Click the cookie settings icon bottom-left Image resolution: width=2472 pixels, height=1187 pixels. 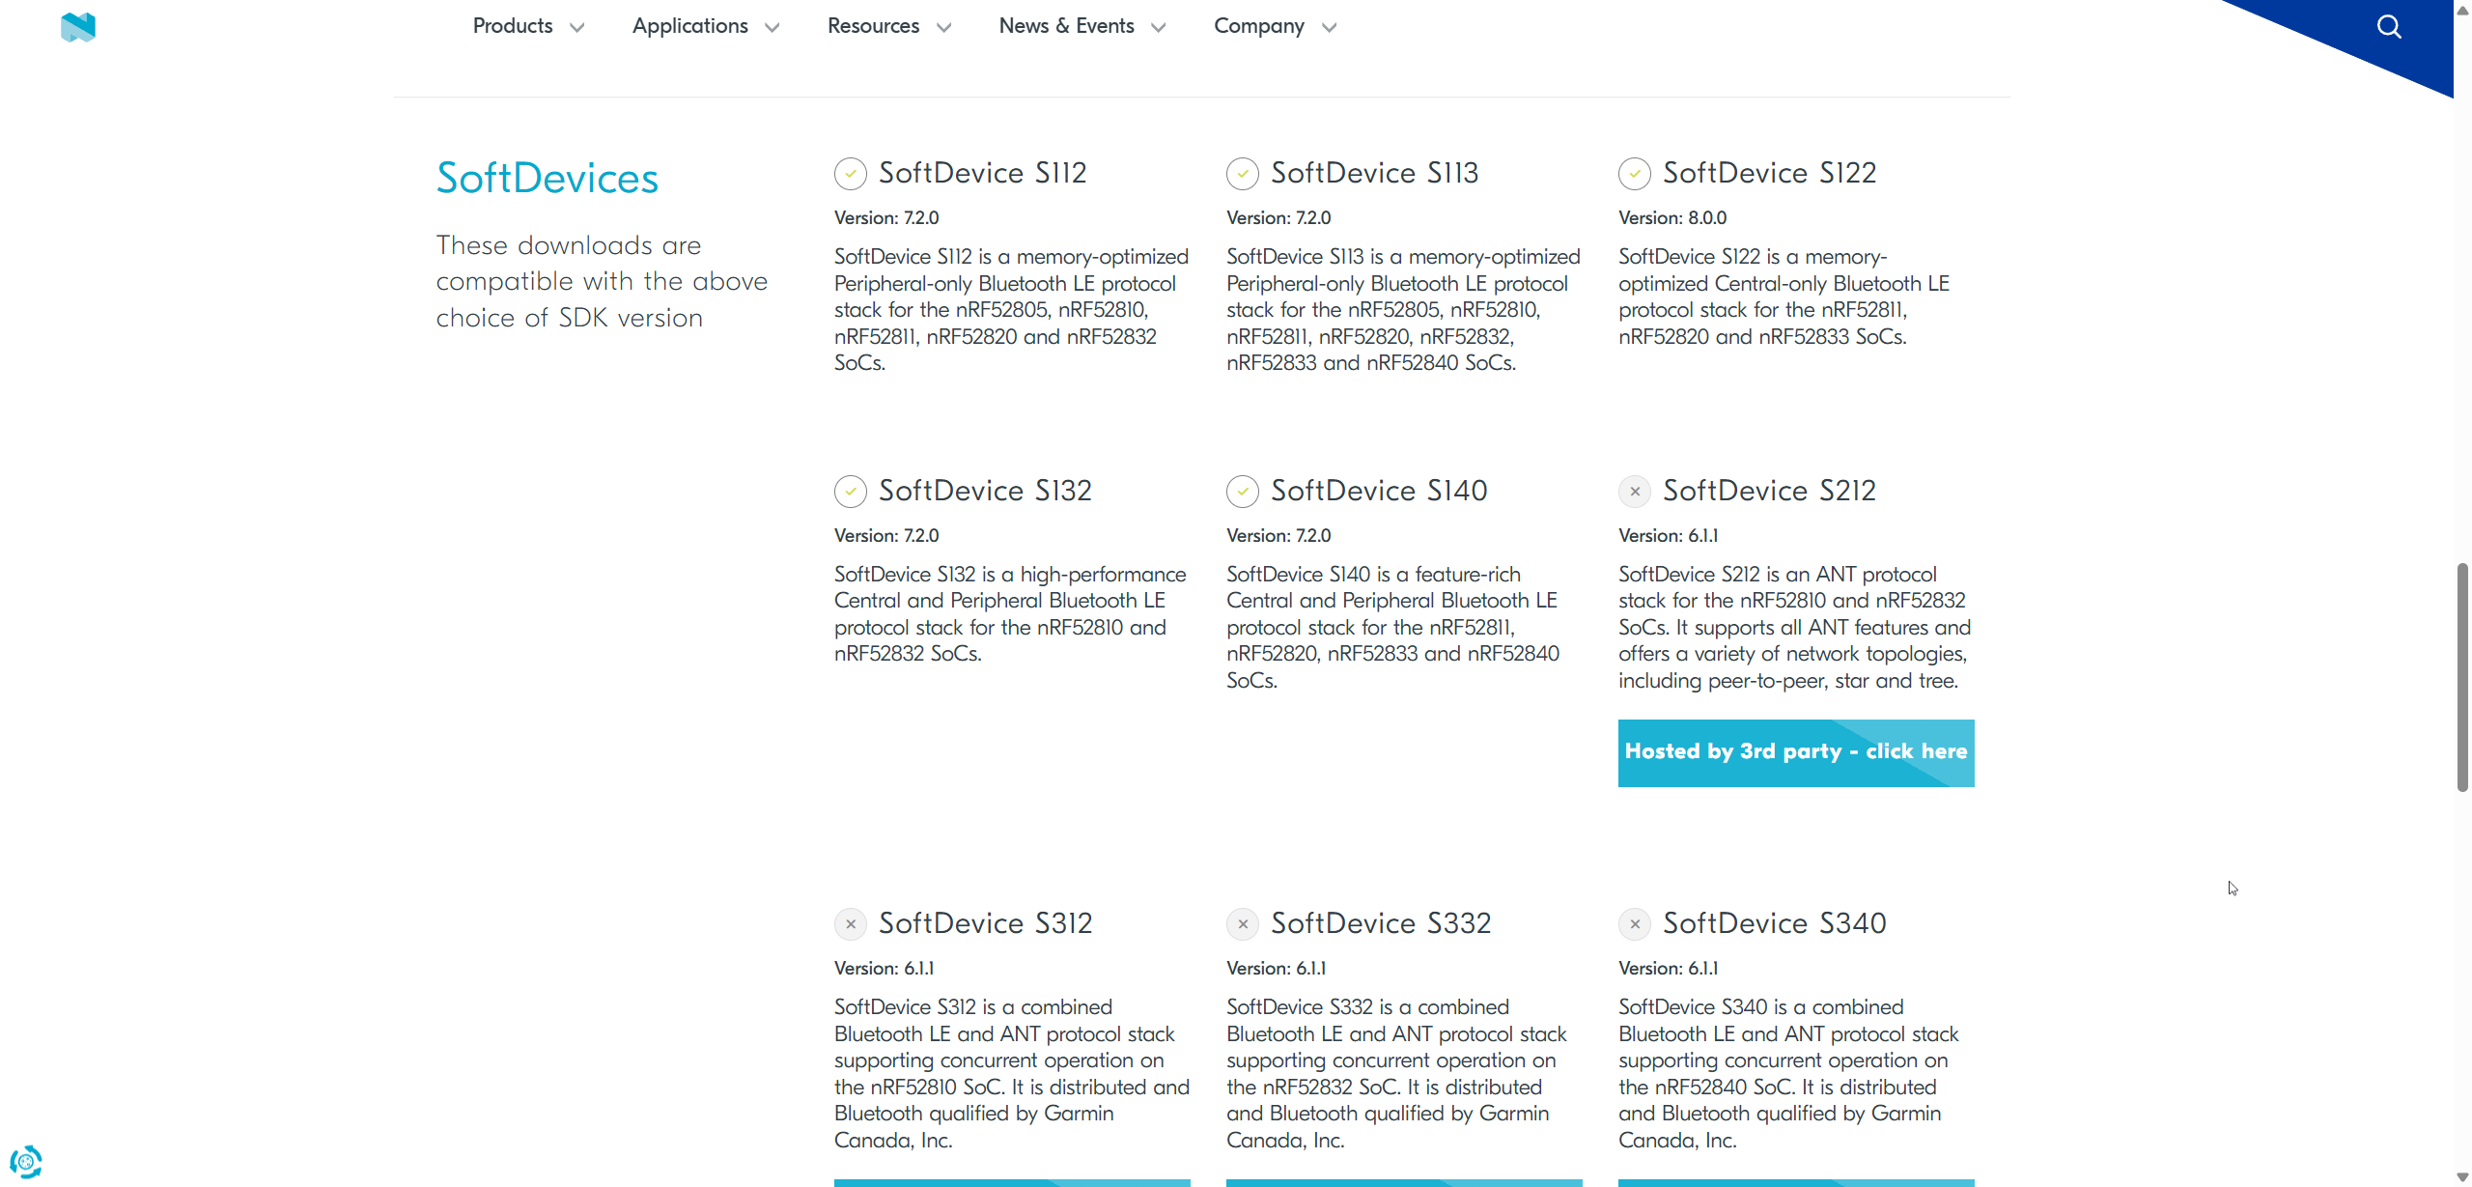[26, 1161]
